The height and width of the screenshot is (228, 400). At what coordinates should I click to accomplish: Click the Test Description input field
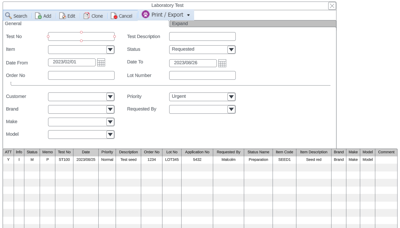point(202,37)
